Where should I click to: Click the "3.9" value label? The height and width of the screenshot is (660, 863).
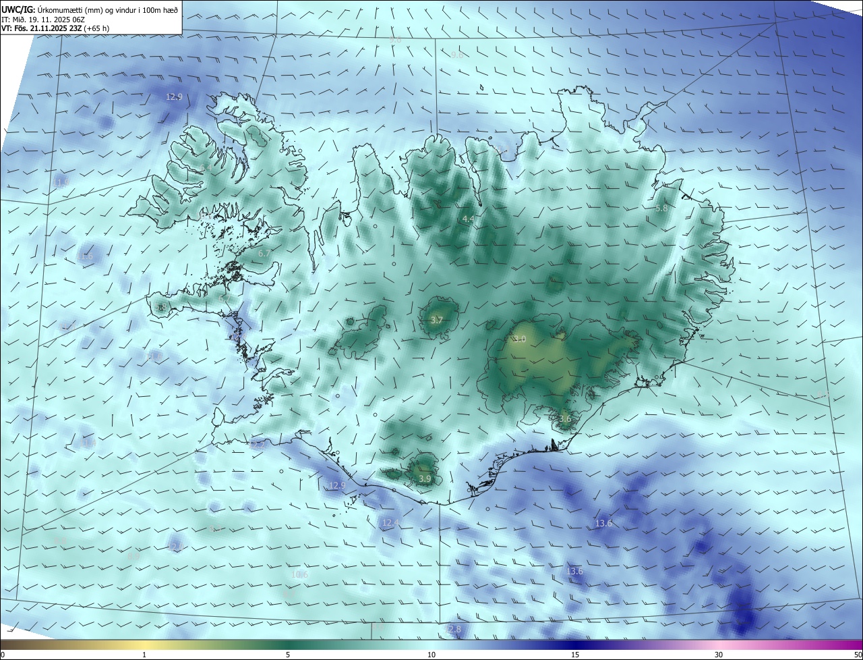coord(425,478)
